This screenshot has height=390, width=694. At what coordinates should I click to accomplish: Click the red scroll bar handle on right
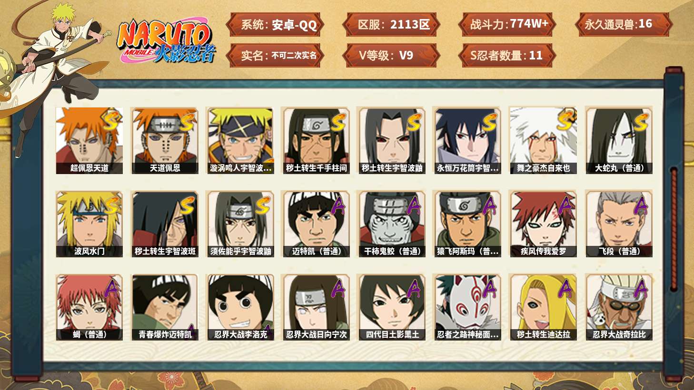pos(674,228)
